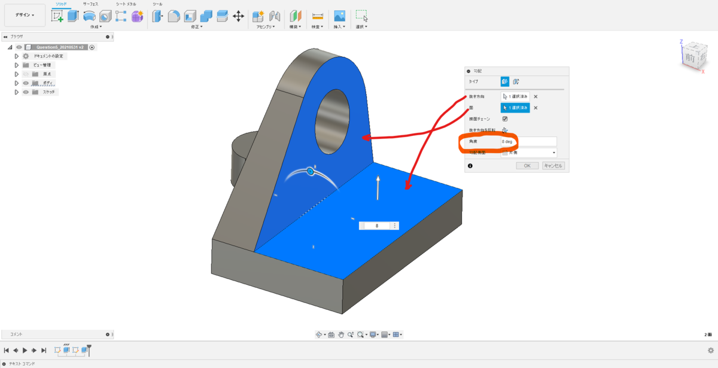The width and height of the screenshot is (718, 368).
Task: Toggle visibility of the Bodies folder
Action: [26, 83]
